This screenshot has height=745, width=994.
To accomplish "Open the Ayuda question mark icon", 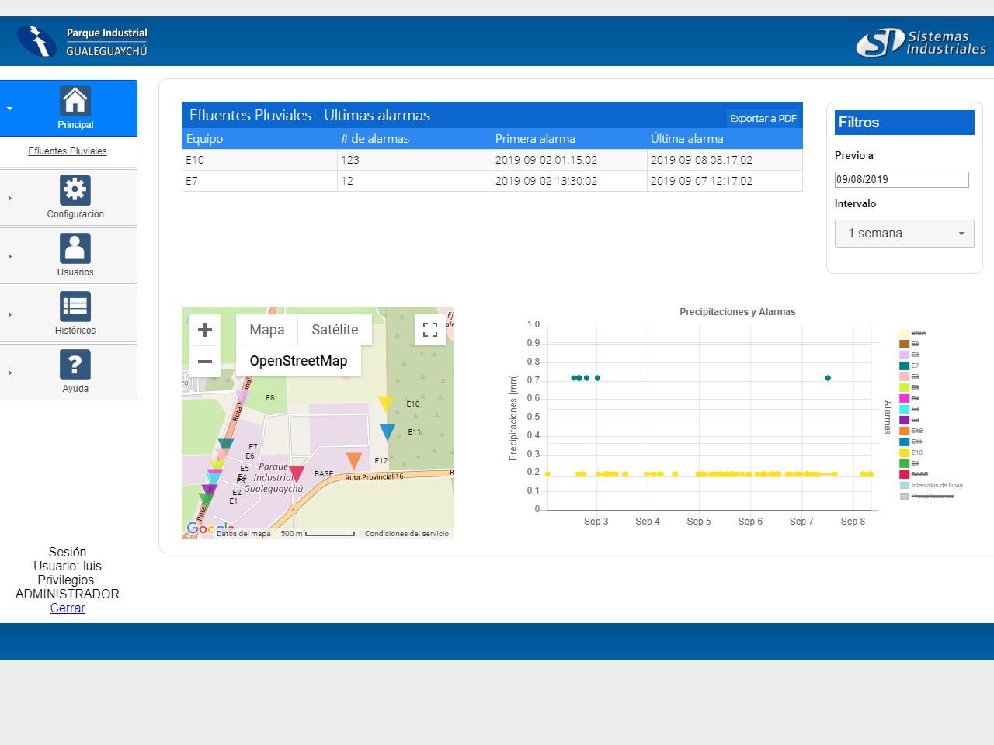I will click(75, 365).
